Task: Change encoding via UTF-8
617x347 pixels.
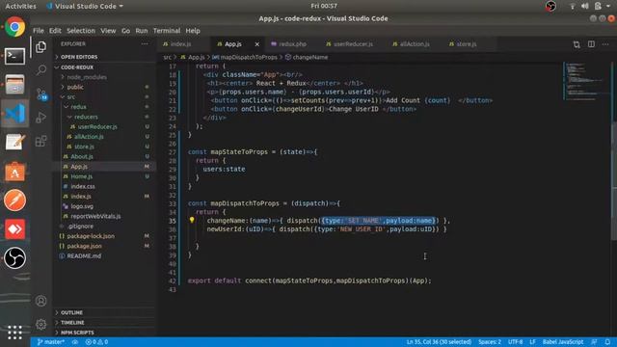Action: 515,342
